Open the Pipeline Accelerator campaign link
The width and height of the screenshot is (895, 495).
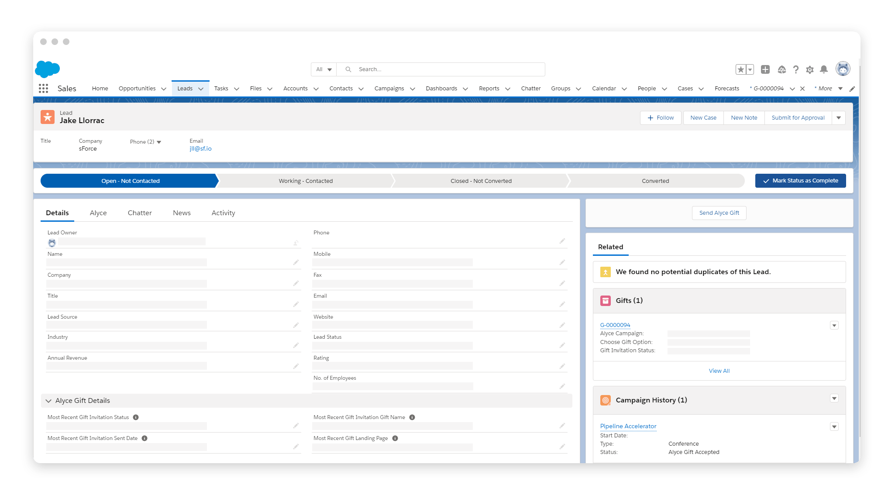click(x=628, y=426)
